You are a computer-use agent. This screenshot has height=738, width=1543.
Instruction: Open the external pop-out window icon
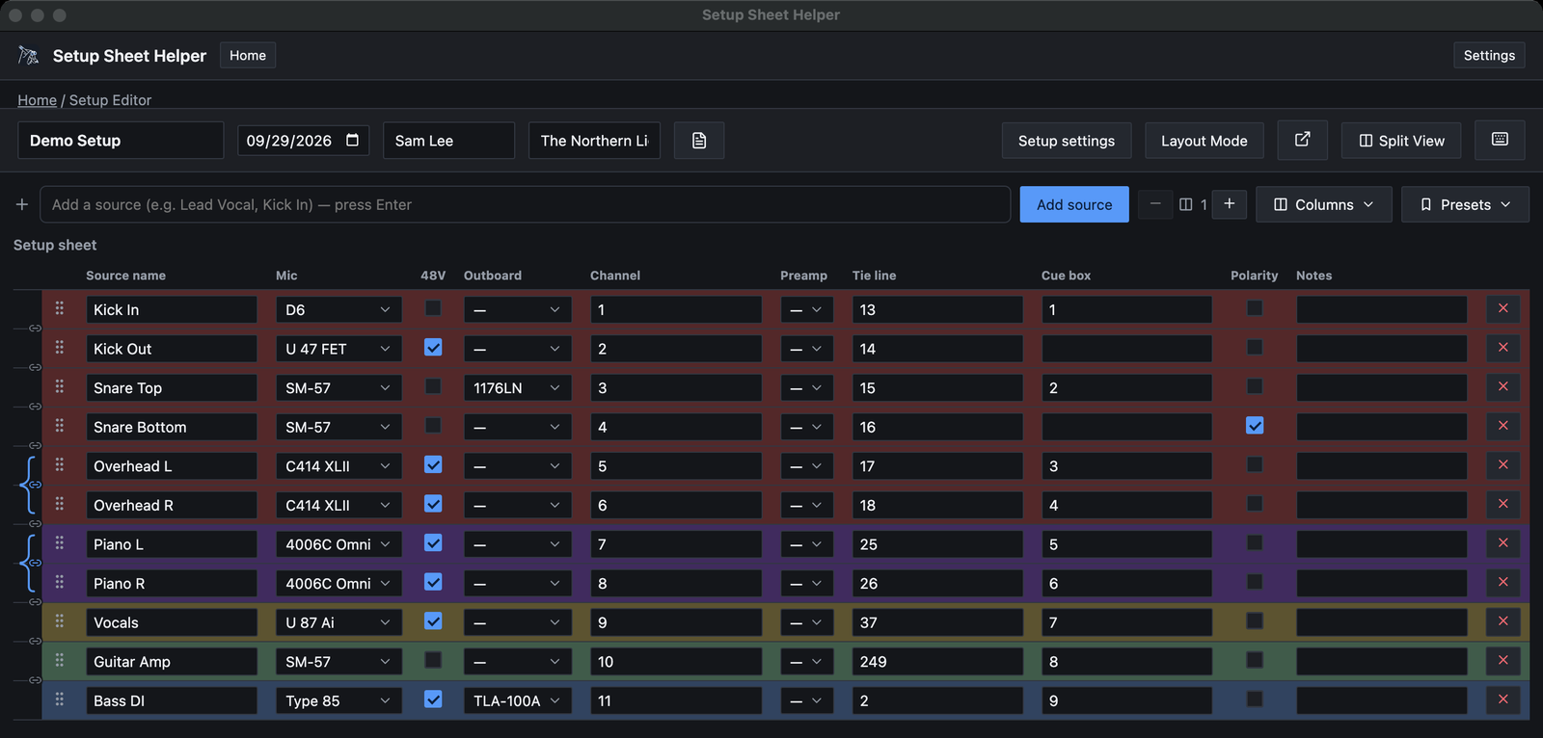[1302, 140]
